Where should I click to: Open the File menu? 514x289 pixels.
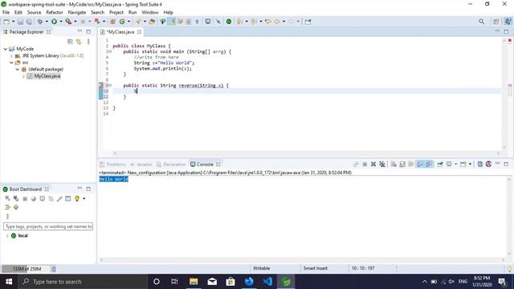click(x=6, y=12)
